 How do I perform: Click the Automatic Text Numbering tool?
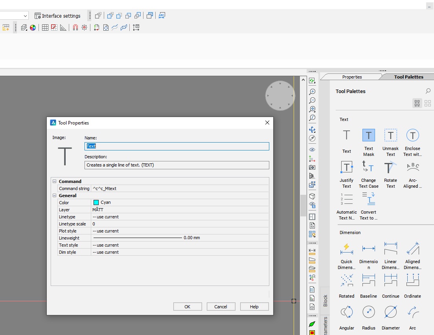coord(346,200)
